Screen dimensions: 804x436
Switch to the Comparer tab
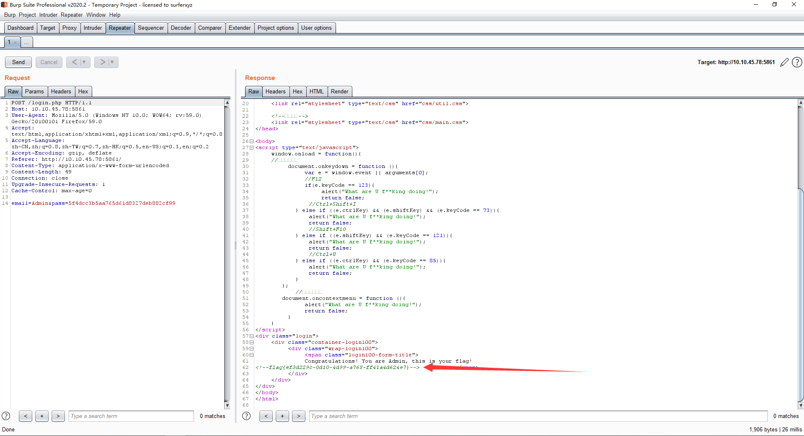tap(210, 28)
